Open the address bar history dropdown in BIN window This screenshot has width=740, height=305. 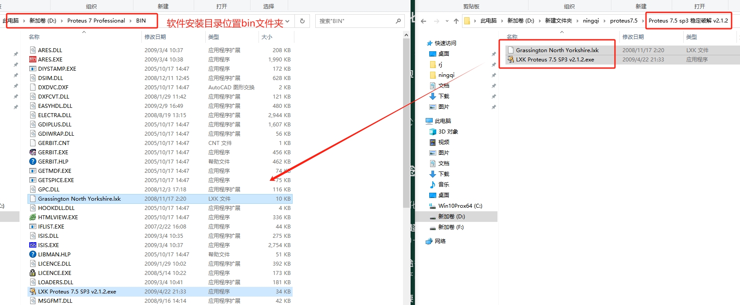287,21
